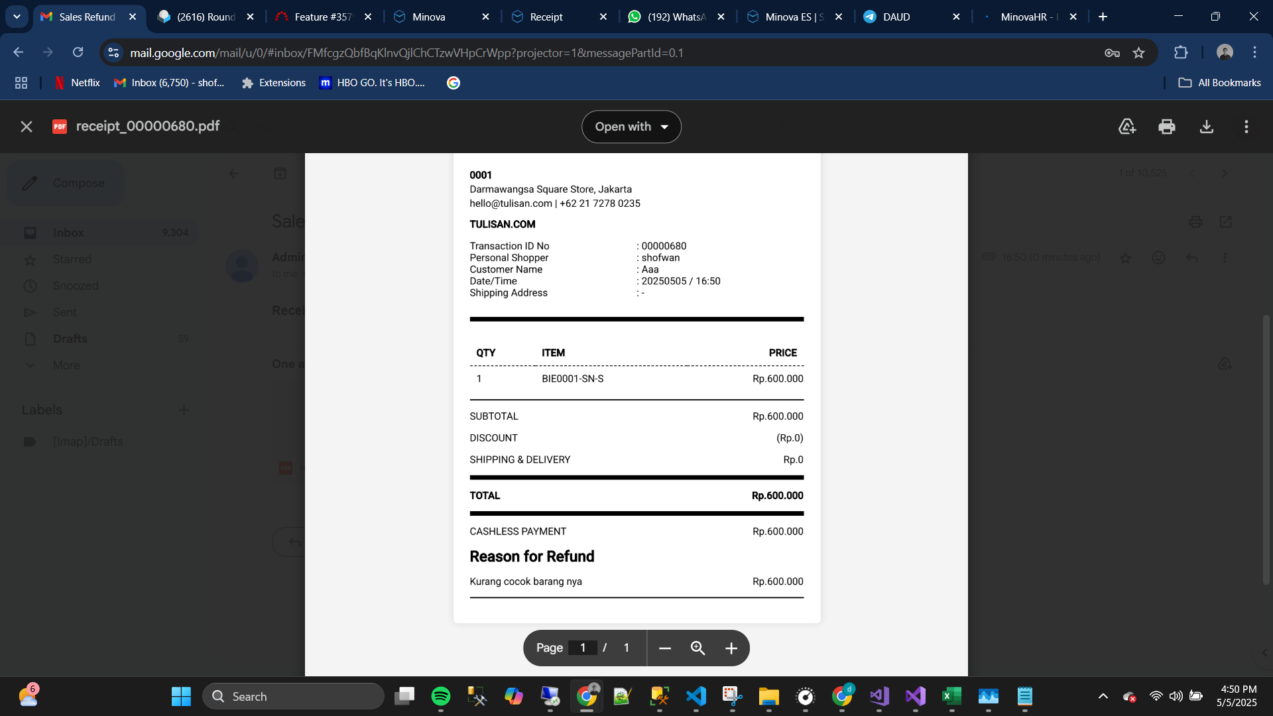Open HBO GO bookmark
The height and width of the screenshot is (716, 1273).
click(x=372, y=83)
